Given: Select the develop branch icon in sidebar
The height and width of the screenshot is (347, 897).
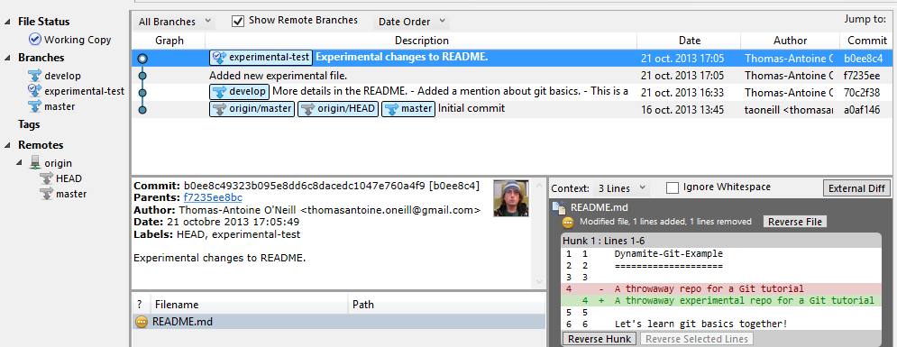Looking at the screenshot, I should click(35, 76).
